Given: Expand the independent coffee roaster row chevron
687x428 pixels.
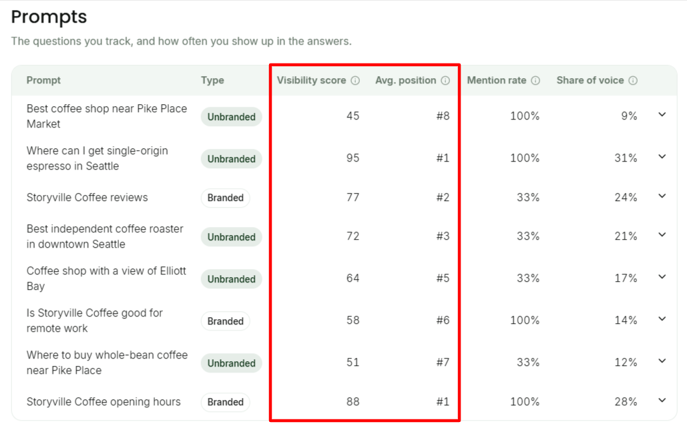Looking at the screenshot, I should [x=662, y=235].
